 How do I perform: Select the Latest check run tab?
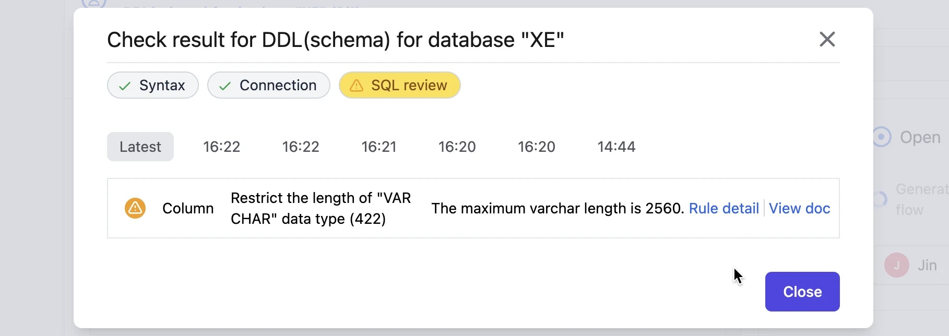(140, 147)
